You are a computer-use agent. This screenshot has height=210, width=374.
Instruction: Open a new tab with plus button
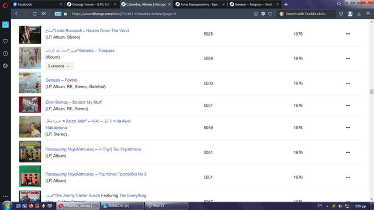pyautogui.click(x=286, y=4)
